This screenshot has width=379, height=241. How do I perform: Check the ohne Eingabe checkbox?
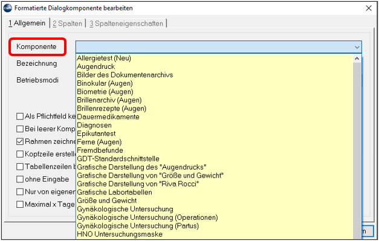20,179
